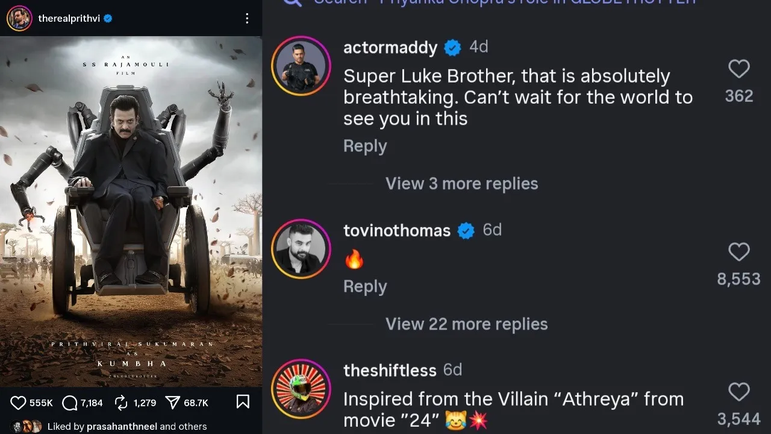Open the post comments bubble icon
This screenshot has width=771, height=434.
(x=70, y=403)
